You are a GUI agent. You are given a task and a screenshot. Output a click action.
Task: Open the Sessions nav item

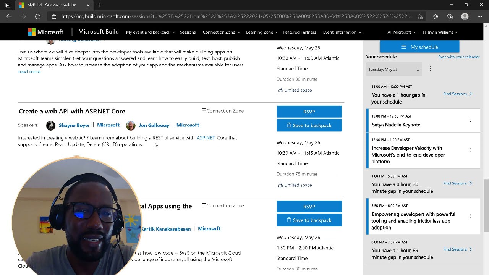coord(188,32)
